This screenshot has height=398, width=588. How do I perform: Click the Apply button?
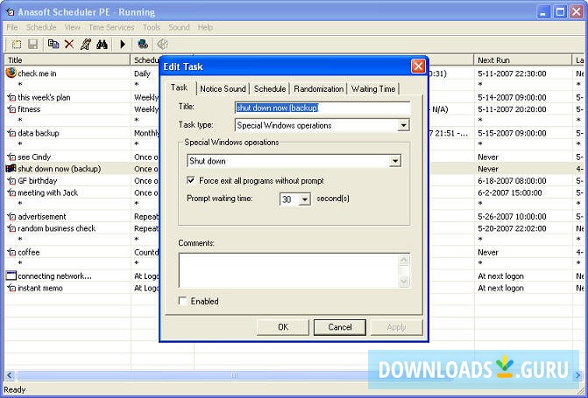(x=396, y=327)
